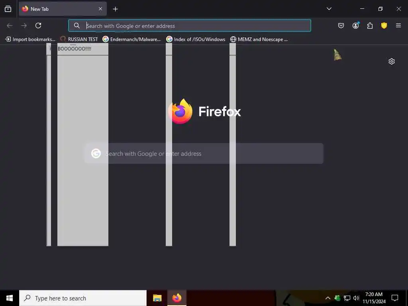408x306 pixels.
Task: Click taskbar Type here to search box
Action: click(83, 298)
